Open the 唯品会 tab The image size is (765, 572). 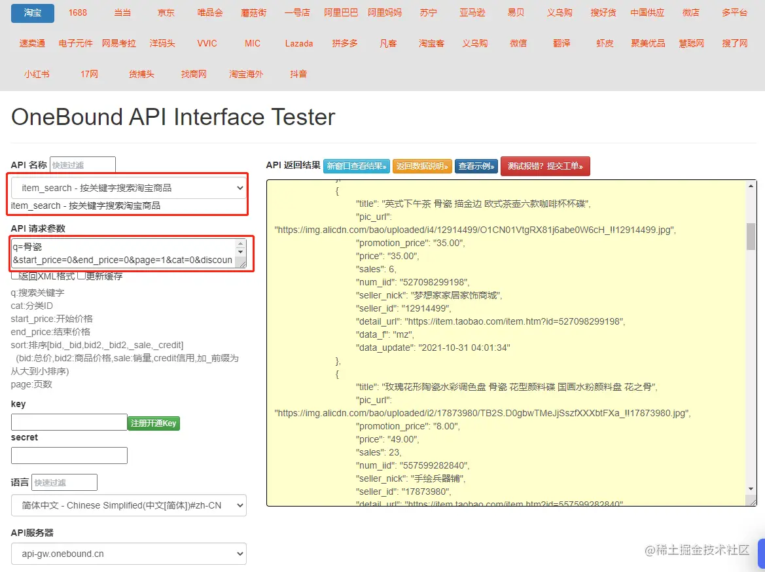210,13
